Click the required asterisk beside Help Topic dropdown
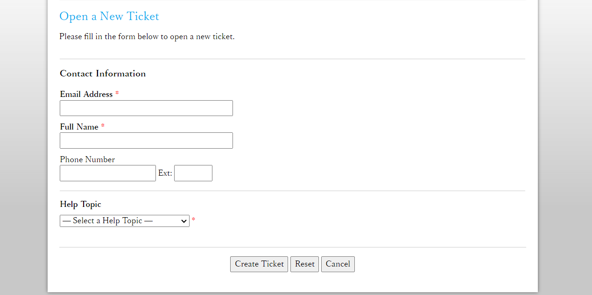 click(193, 220)
